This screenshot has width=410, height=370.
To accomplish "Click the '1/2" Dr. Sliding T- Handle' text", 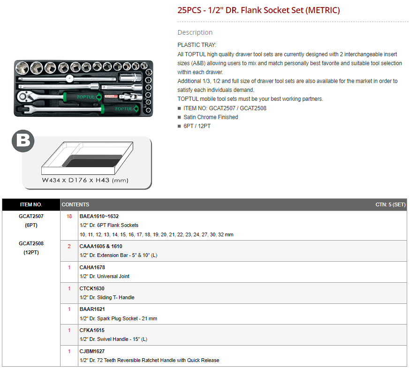I will point(107,297).
